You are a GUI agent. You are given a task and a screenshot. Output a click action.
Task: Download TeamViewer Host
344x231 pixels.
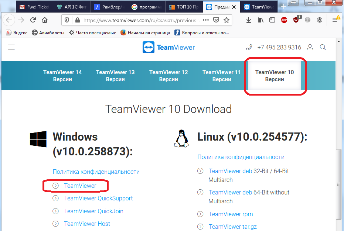click(87, 224)
